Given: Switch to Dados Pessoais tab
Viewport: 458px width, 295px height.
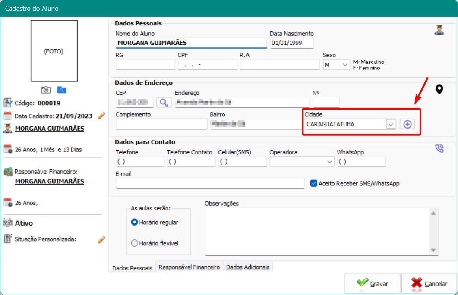Looking at the screenshot, I should click(133, 268).
